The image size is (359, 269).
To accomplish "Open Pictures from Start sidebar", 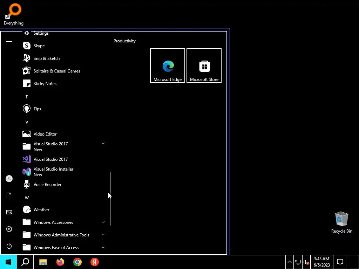I will (9, 212).
